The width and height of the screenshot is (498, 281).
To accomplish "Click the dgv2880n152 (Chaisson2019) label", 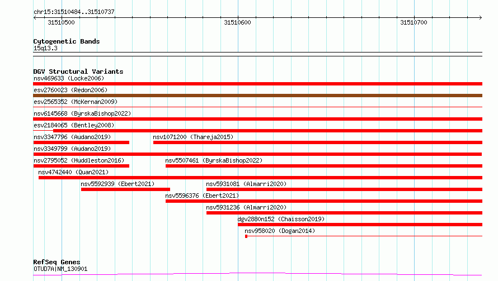I will tap(281, 219).
